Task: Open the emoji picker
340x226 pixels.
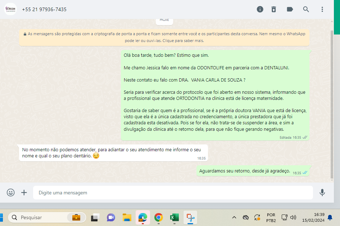Action: click(x=11, y=193)
